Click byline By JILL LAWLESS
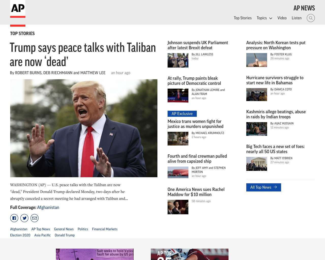 pos(202,54)
